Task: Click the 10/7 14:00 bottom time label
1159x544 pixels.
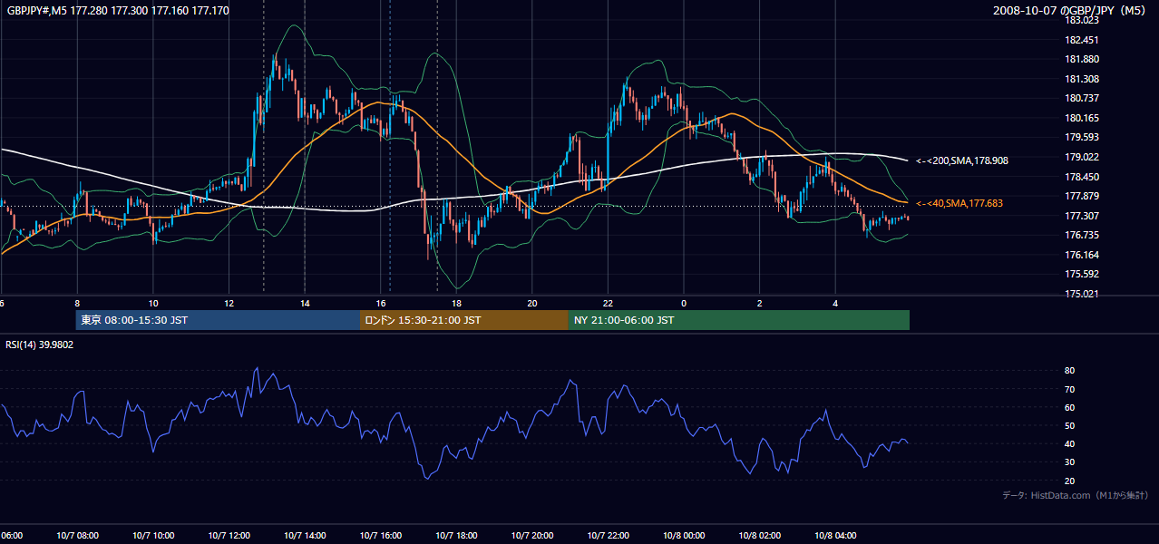Action: click(x=305, y=536)
